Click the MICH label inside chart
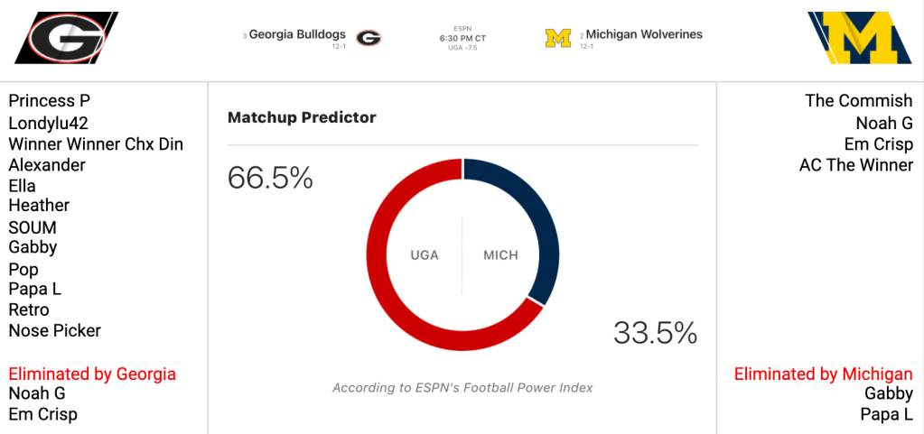 pos(500,255)
